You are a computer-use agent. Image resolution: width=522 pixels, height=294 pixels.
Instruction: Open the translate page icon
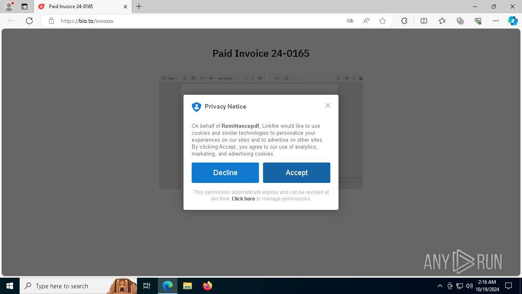pos(350,21)
